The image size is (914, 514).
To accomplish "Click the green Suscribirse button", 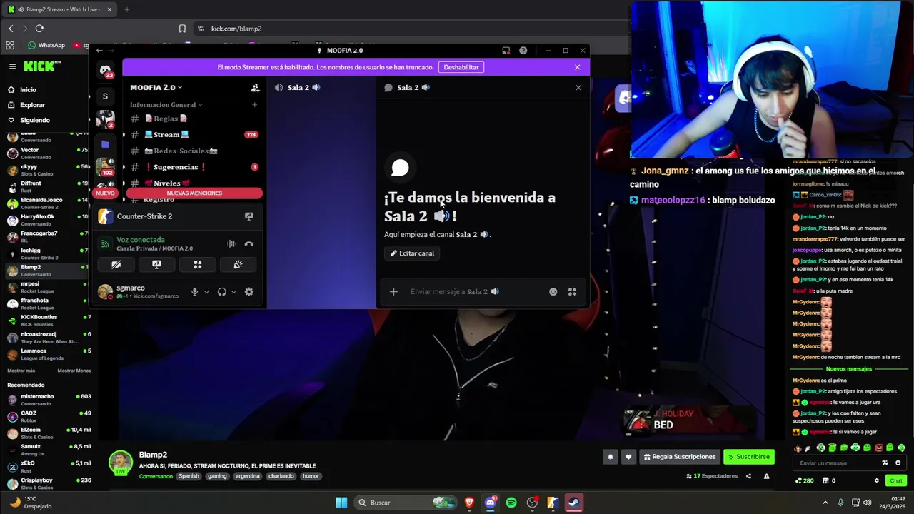I will (x=748, y=457).
